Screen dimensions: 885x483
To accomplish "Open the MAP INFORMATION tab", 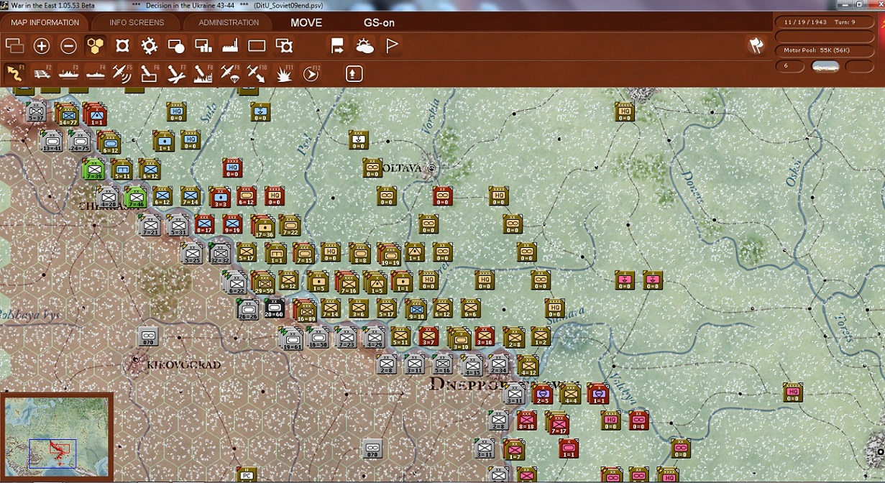I will click(x=45, y=22).
